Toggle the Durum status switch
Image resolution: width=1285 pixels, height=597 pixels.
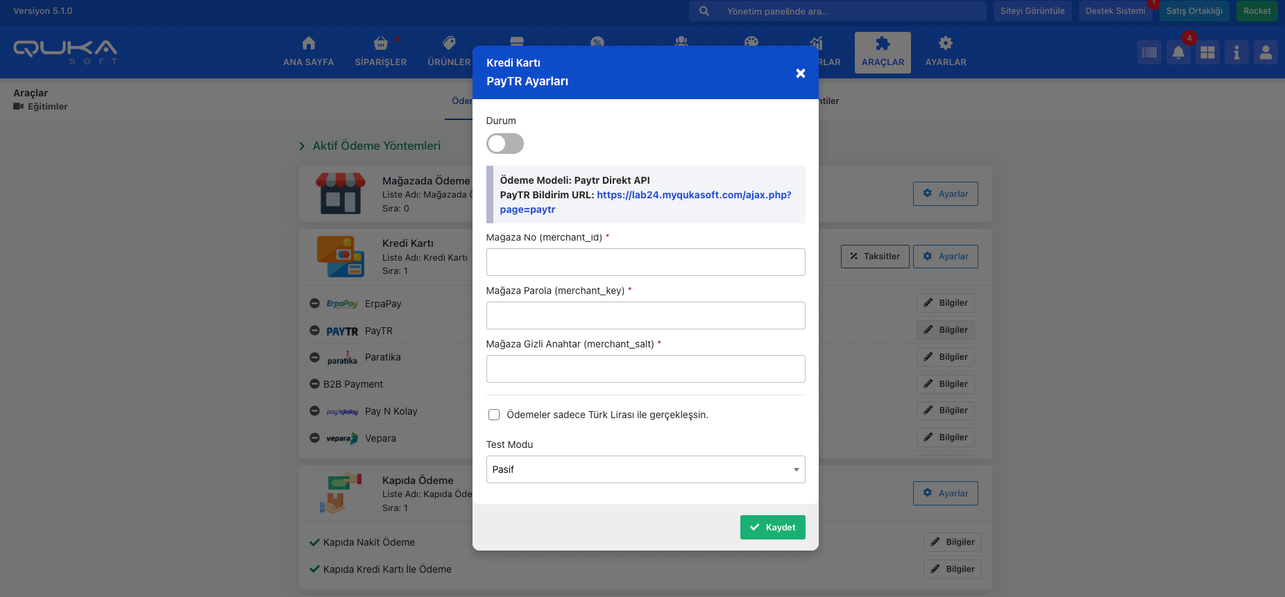504,144
